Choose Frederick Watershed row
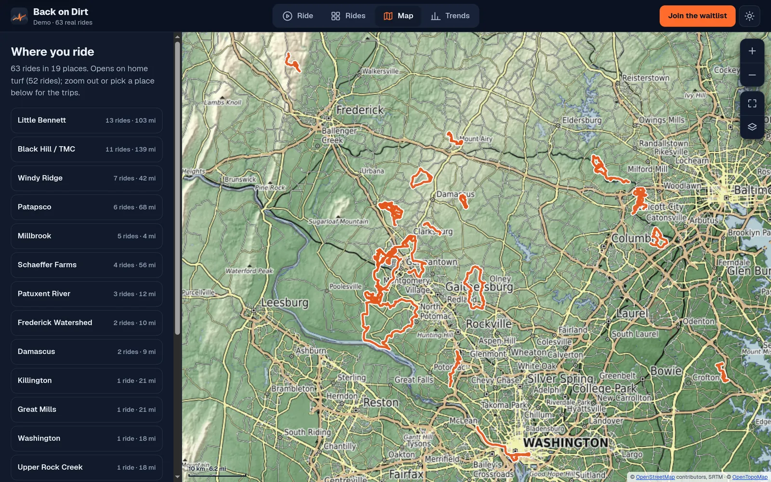The height and width of the screenshot is (482, 771). click(x=87, y=323)
